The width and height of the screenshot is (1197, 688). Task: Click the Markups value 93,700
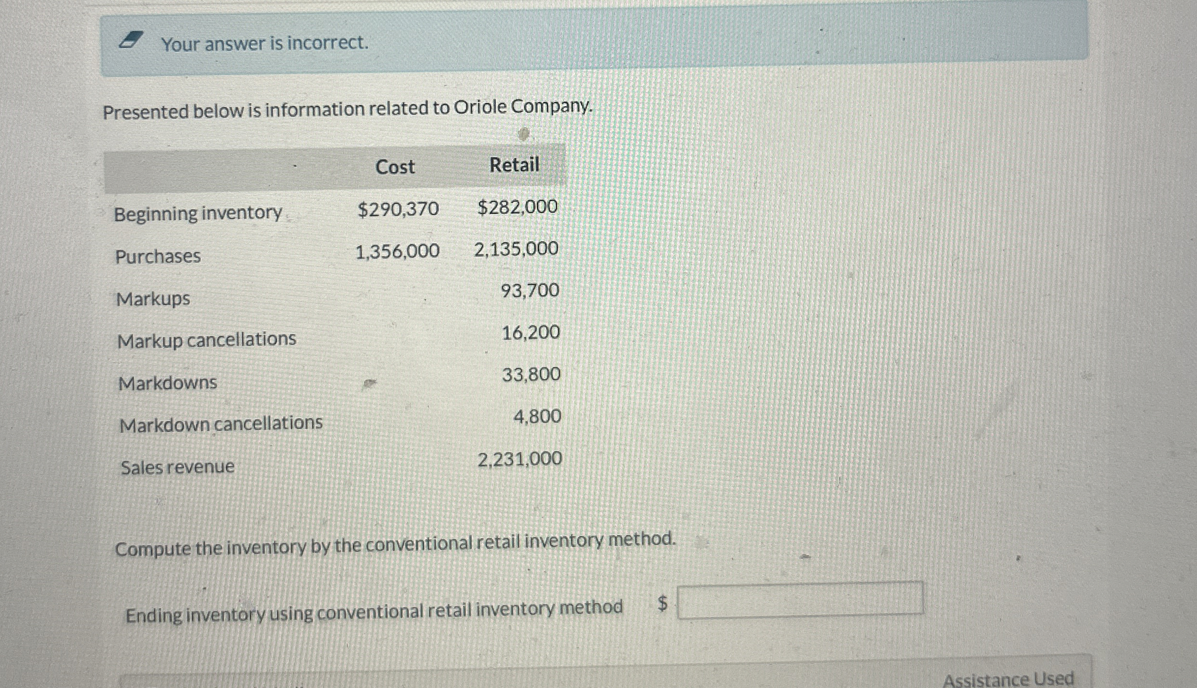click(x=530, y=291)
